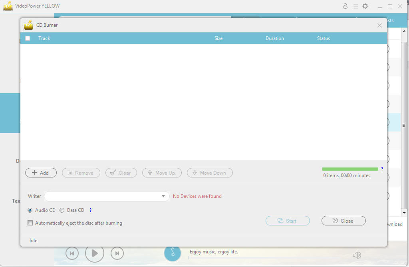Click the round music note icon

pos(173,253)
